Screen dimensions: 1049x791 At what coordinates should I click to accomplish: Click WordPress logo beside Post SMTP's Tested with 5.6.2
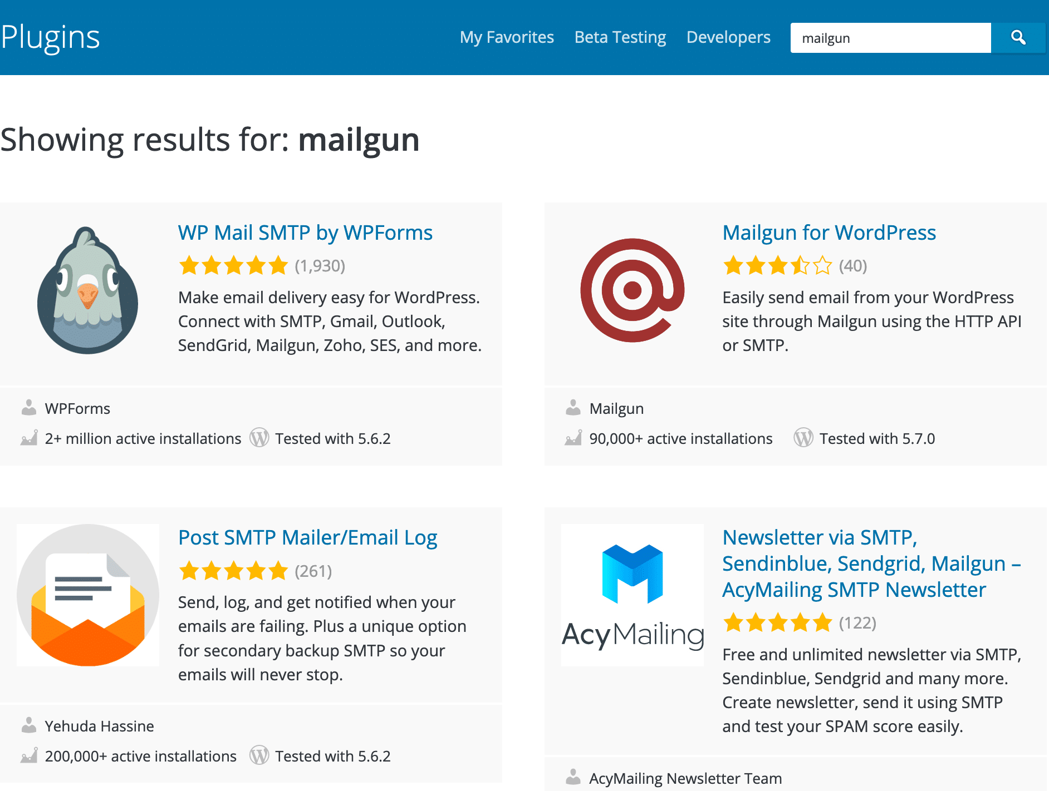(259, 755)
